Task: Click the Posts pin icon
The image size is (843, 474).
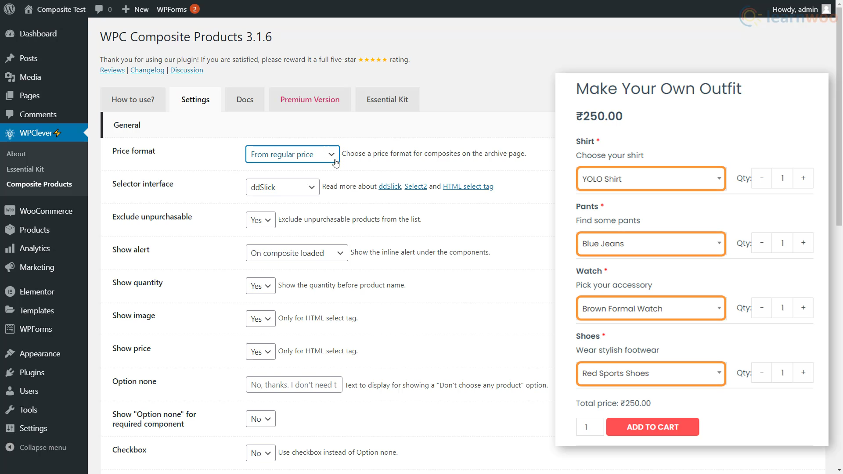Action: click(x=10, y=58)
